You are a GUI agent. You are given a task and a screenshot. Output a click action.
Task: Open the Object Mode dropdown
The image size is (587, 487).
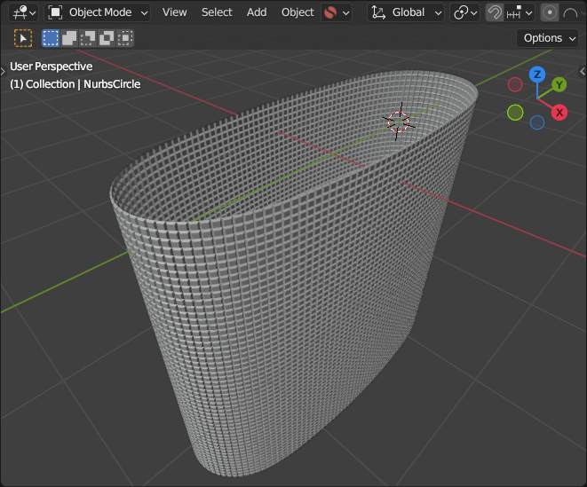[98, 12]
